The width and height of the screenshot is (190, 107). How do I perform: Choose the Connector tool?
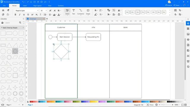point(81,12)
